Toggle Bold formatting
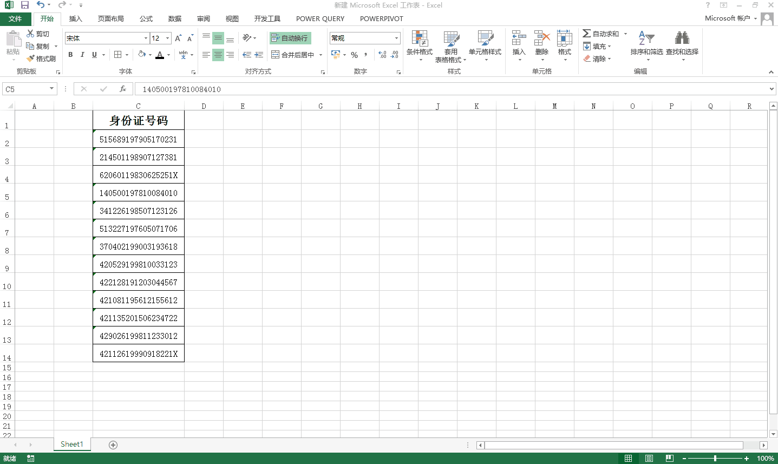This screenshot has height=464, width=778. [70, 55]
